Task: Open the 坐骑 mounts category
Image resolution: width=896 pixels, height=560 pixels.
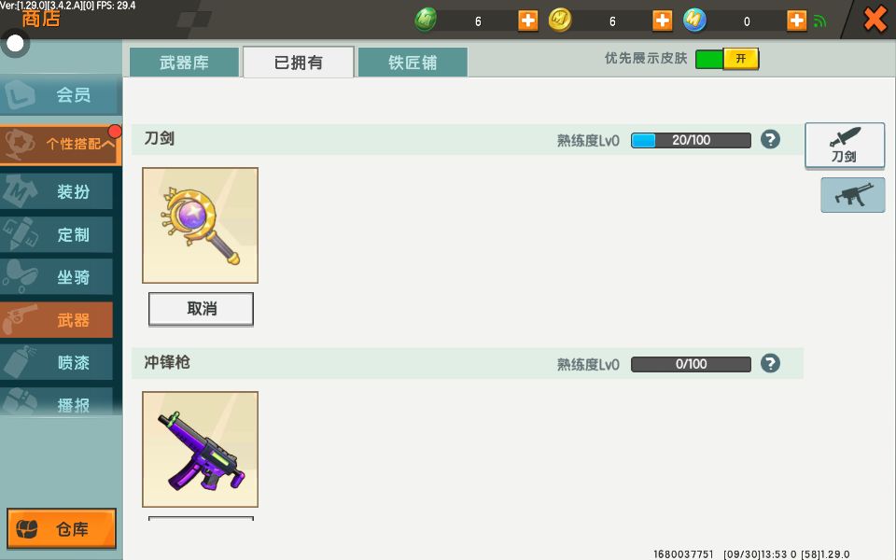Action: pyautogui.click(x=57, y=277)
